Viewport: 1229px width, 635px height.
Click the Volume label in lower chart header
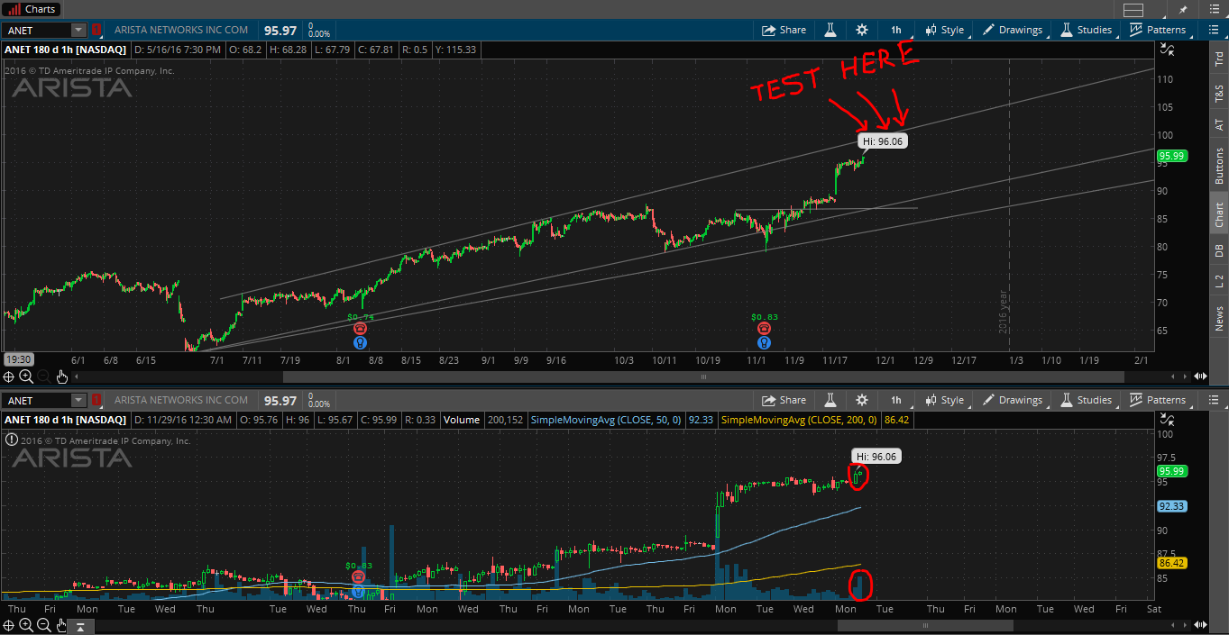pyautogui.click(x=461, y=420)
